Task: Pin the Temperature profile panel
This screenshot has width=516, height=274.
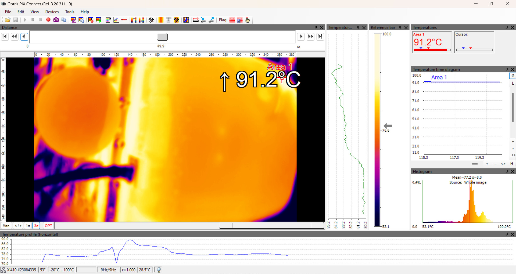Action: click(507, 234)
